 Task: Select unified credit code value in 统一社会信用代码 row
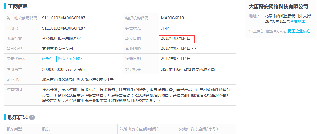pyautogui.click(x=64, y=18)
